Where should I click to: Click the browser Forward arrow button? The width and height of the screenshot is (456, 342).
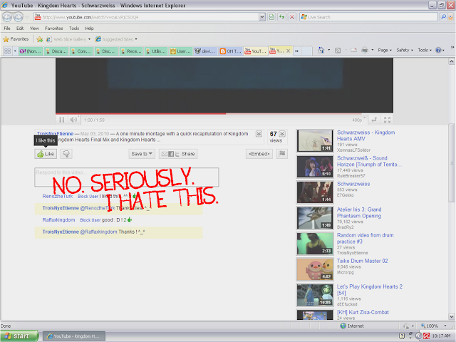[18, 17]
